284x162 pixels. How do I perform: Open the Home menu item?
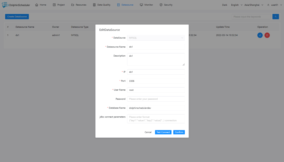click(40, 5)
